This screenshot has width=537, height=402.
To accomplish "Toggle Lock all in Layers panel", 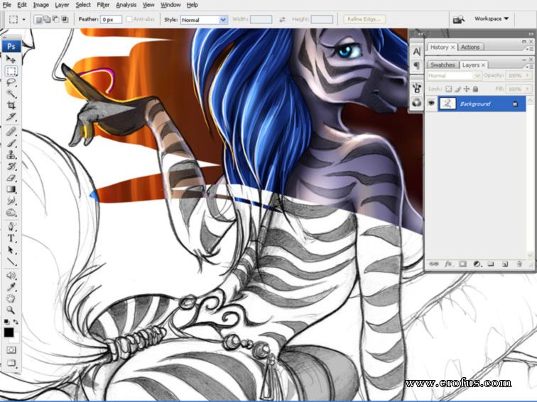I will (475, 89).
